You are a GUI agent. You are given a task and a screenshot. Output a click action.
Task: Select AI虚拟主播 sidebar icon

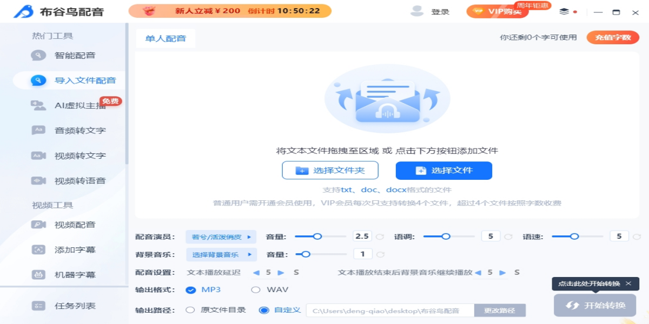tap(38, 105)
